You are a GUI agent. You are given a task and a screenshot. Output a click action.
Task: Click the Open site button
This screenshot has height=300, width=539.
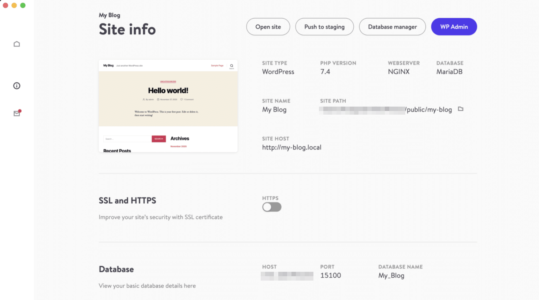click(x=268, y=27)
